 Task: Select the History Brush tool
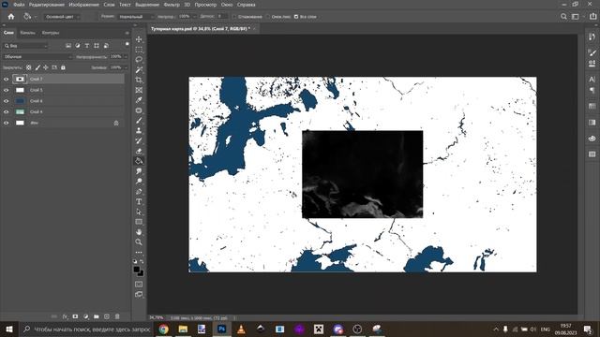pos(139,140)
